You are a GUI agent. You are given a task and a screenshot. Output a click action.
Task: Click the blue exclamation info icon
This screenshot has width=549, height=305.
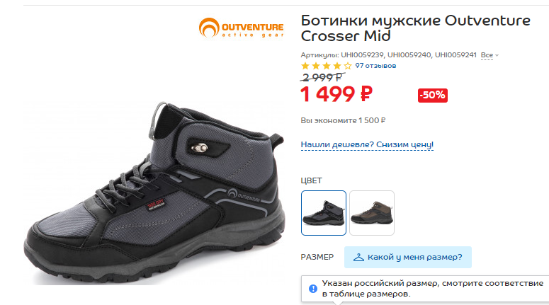[x=313, y=289]
